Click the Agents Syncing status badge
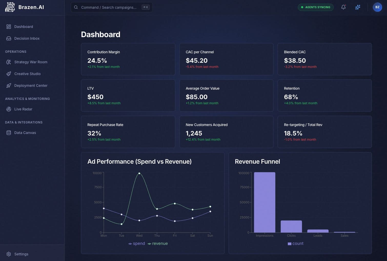 click(x=315, y=7)
